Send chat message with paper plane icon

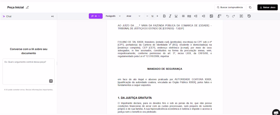pos(51,81)
